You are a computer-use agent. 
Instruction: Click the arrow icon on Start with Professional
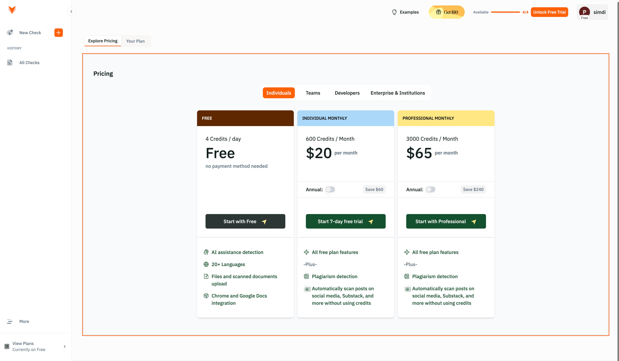pyautogui.click(x=474, y=222)
